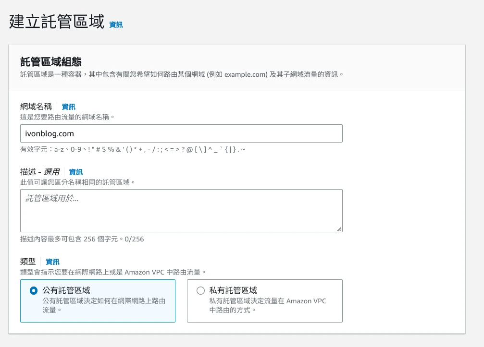Click the 私有託管區域 option title

[233, 290]
